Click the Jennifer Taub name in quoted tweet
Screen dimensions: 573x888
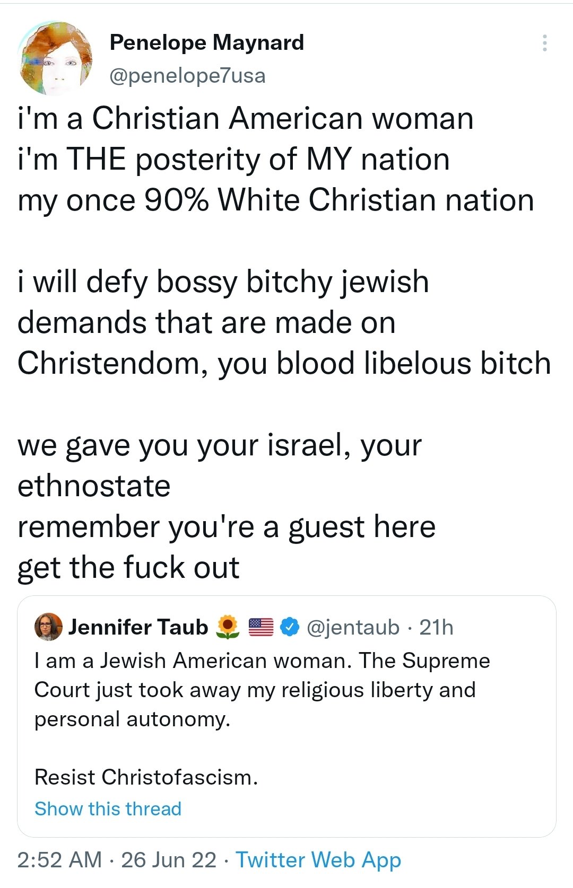coord(138,627)
